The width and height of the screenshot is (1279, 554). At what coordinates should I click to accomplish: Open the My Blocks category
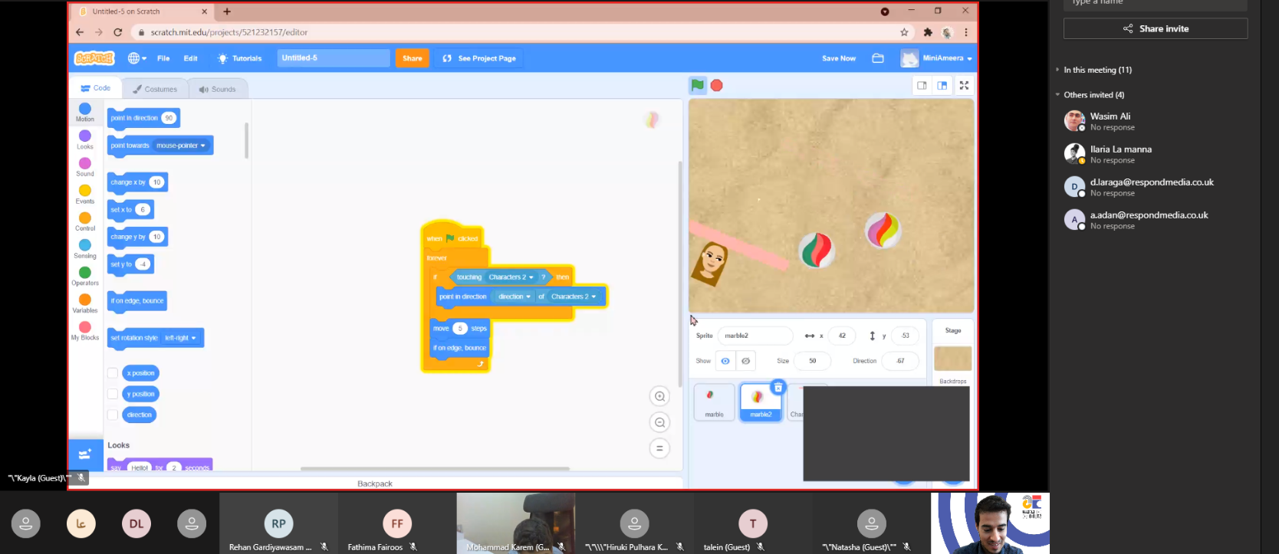tap(85, 331)
